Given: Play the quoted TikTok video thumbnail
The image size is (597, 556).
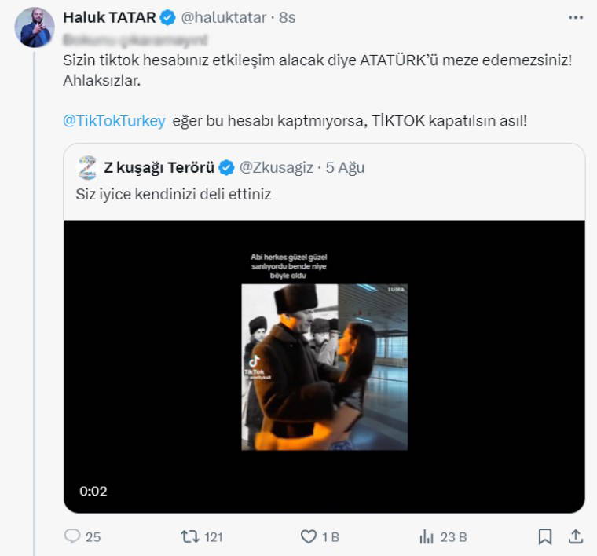Looking at the screenshot, I should click(324, 367).
